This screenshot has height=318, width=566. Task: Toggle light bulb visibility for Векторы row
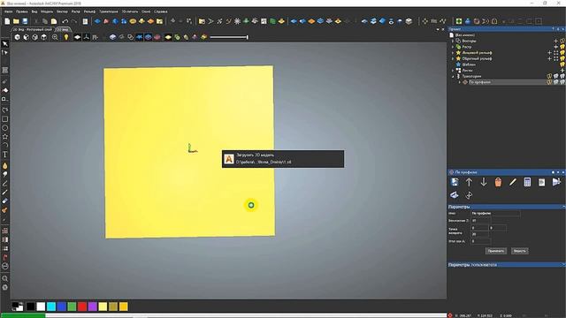click(x=562, y=42)
